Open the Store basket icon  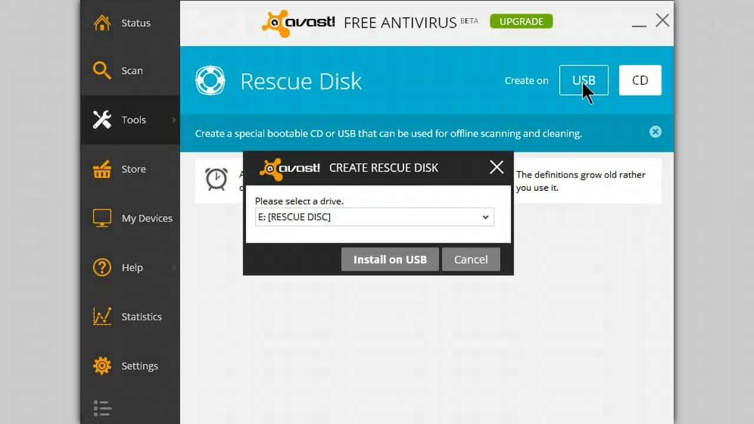coord(102,169)
